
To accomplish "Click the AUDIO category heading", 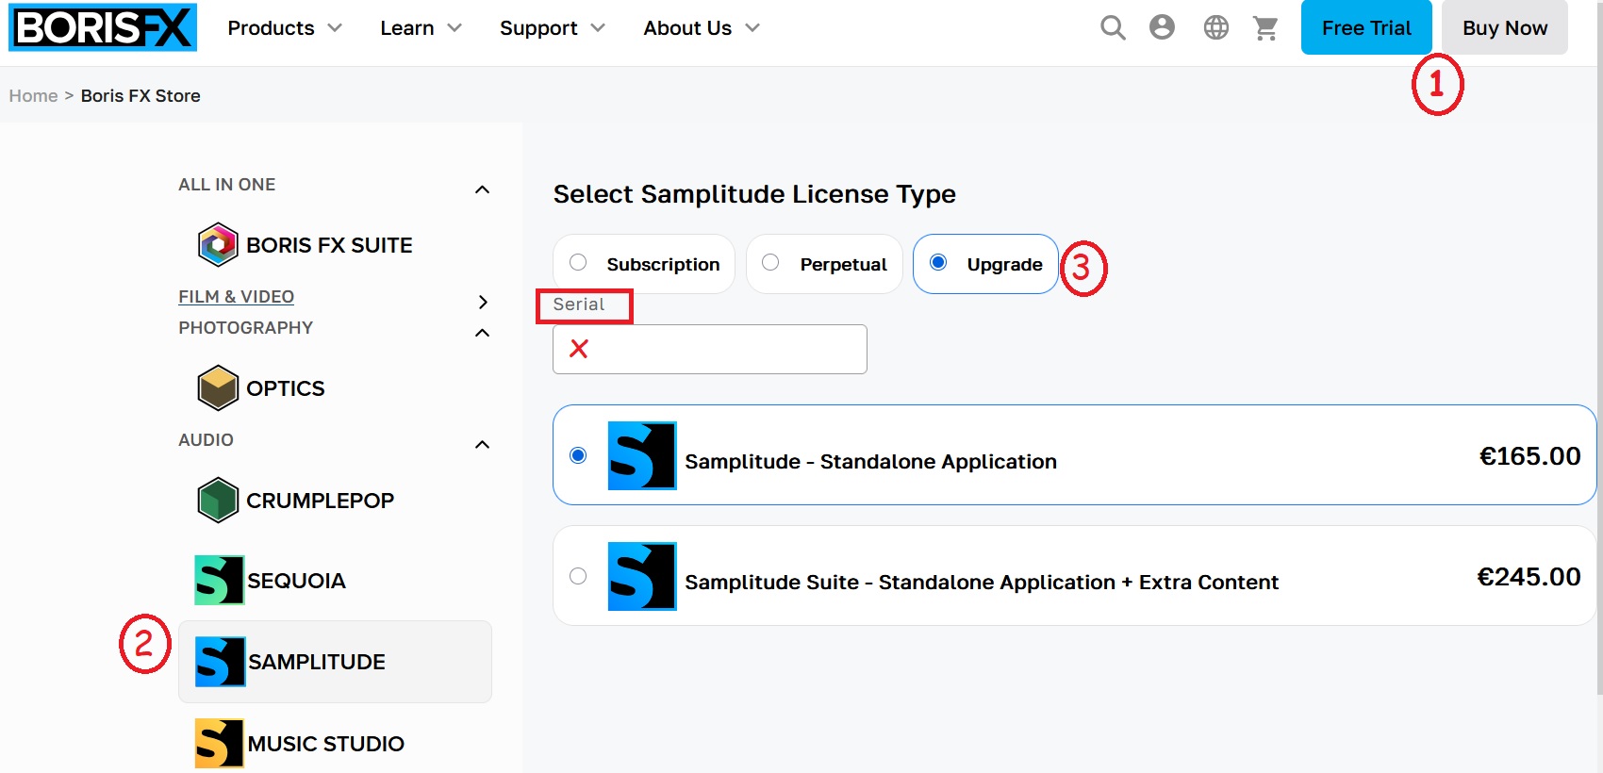I will pyautogui.click(x=206, y=440).
